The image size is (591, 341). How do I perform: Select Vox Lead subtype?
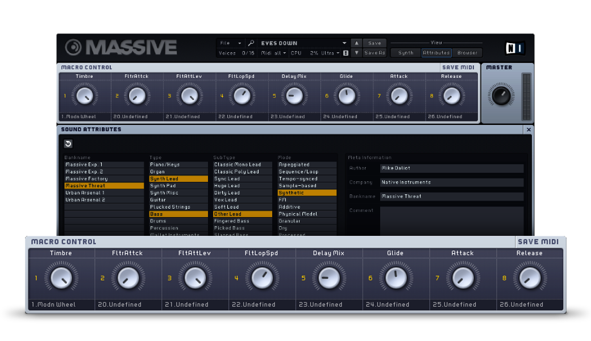(243, 199)
